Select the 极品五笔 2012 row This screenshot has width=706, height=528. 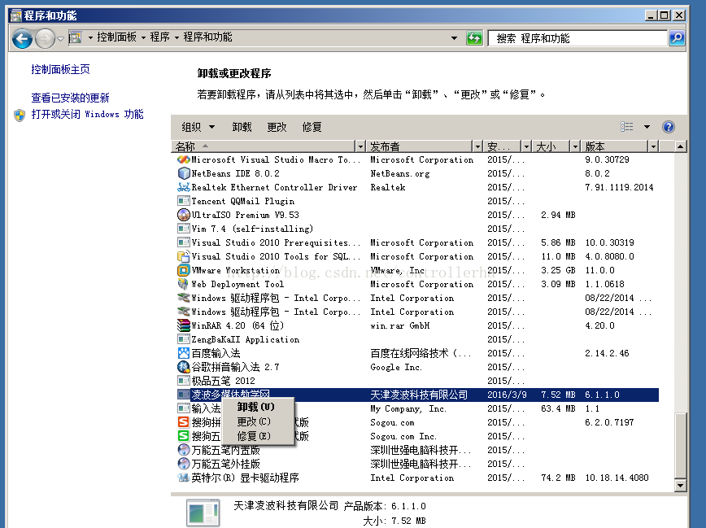point(417,381)
